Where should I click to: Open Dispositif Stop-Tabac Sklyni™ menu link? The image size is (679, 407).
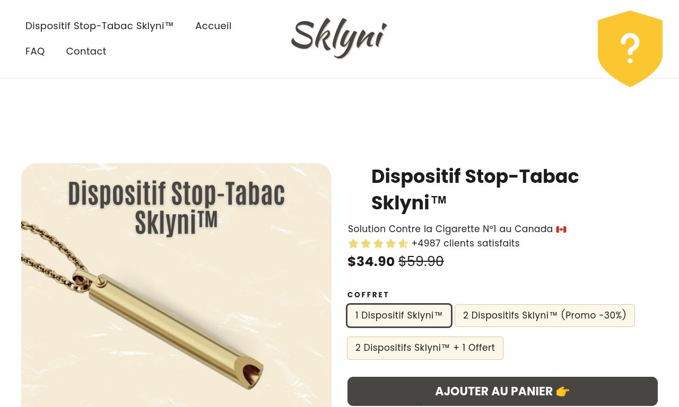coord(100,26)
